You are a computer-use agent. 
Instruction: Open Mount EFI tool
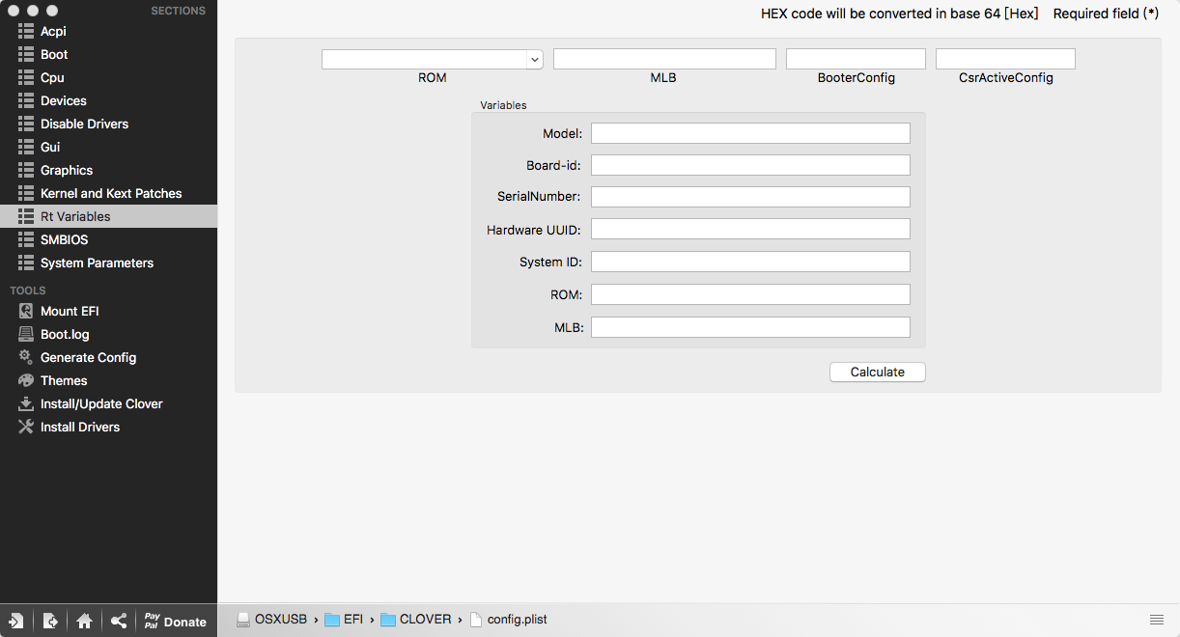point(69,311)
